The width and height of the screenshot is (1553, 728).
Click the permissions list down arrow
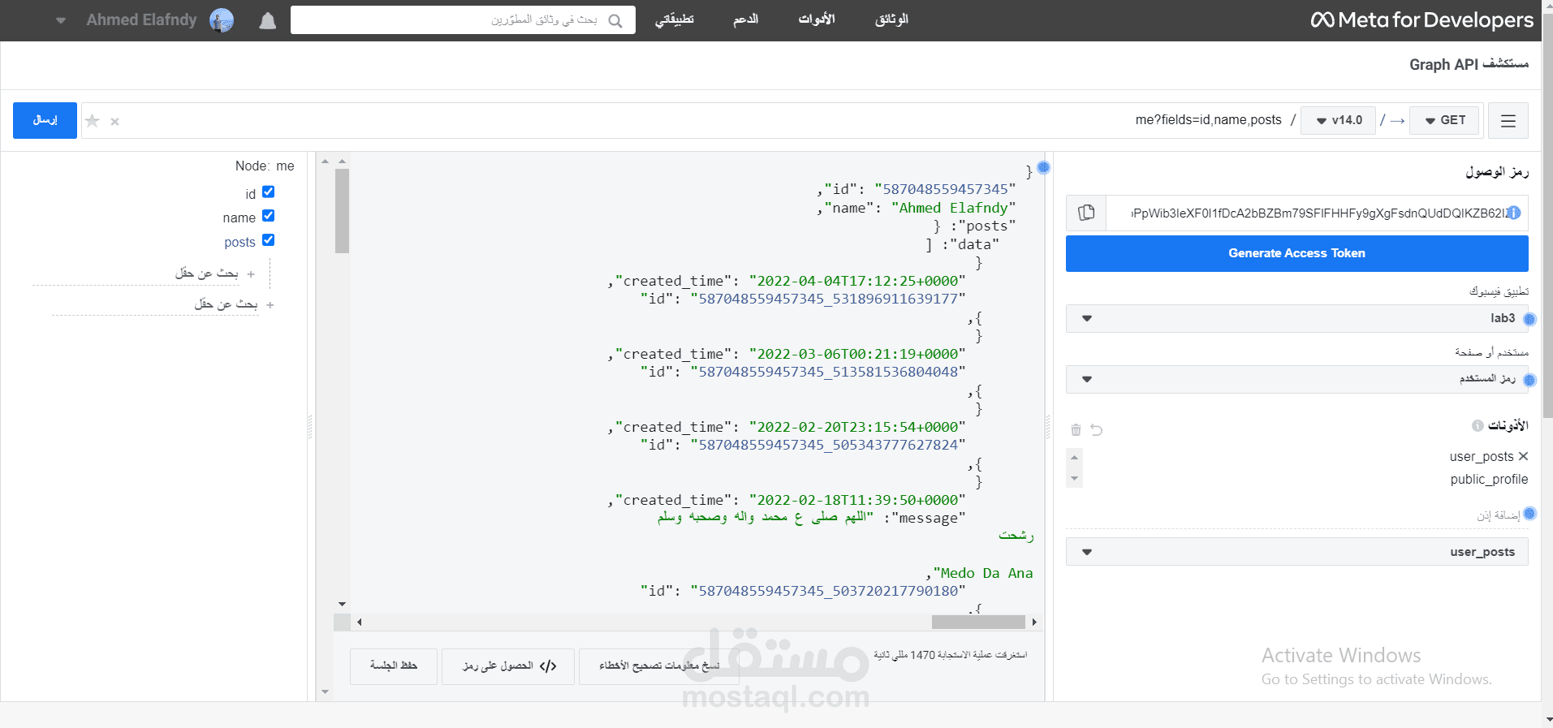[x=1075, y=479]
